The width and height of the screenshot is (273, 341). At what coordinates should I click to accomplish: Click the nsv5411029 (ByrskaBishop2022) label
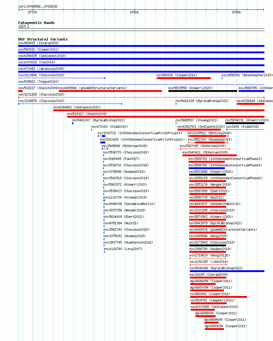tap(202, 101)
